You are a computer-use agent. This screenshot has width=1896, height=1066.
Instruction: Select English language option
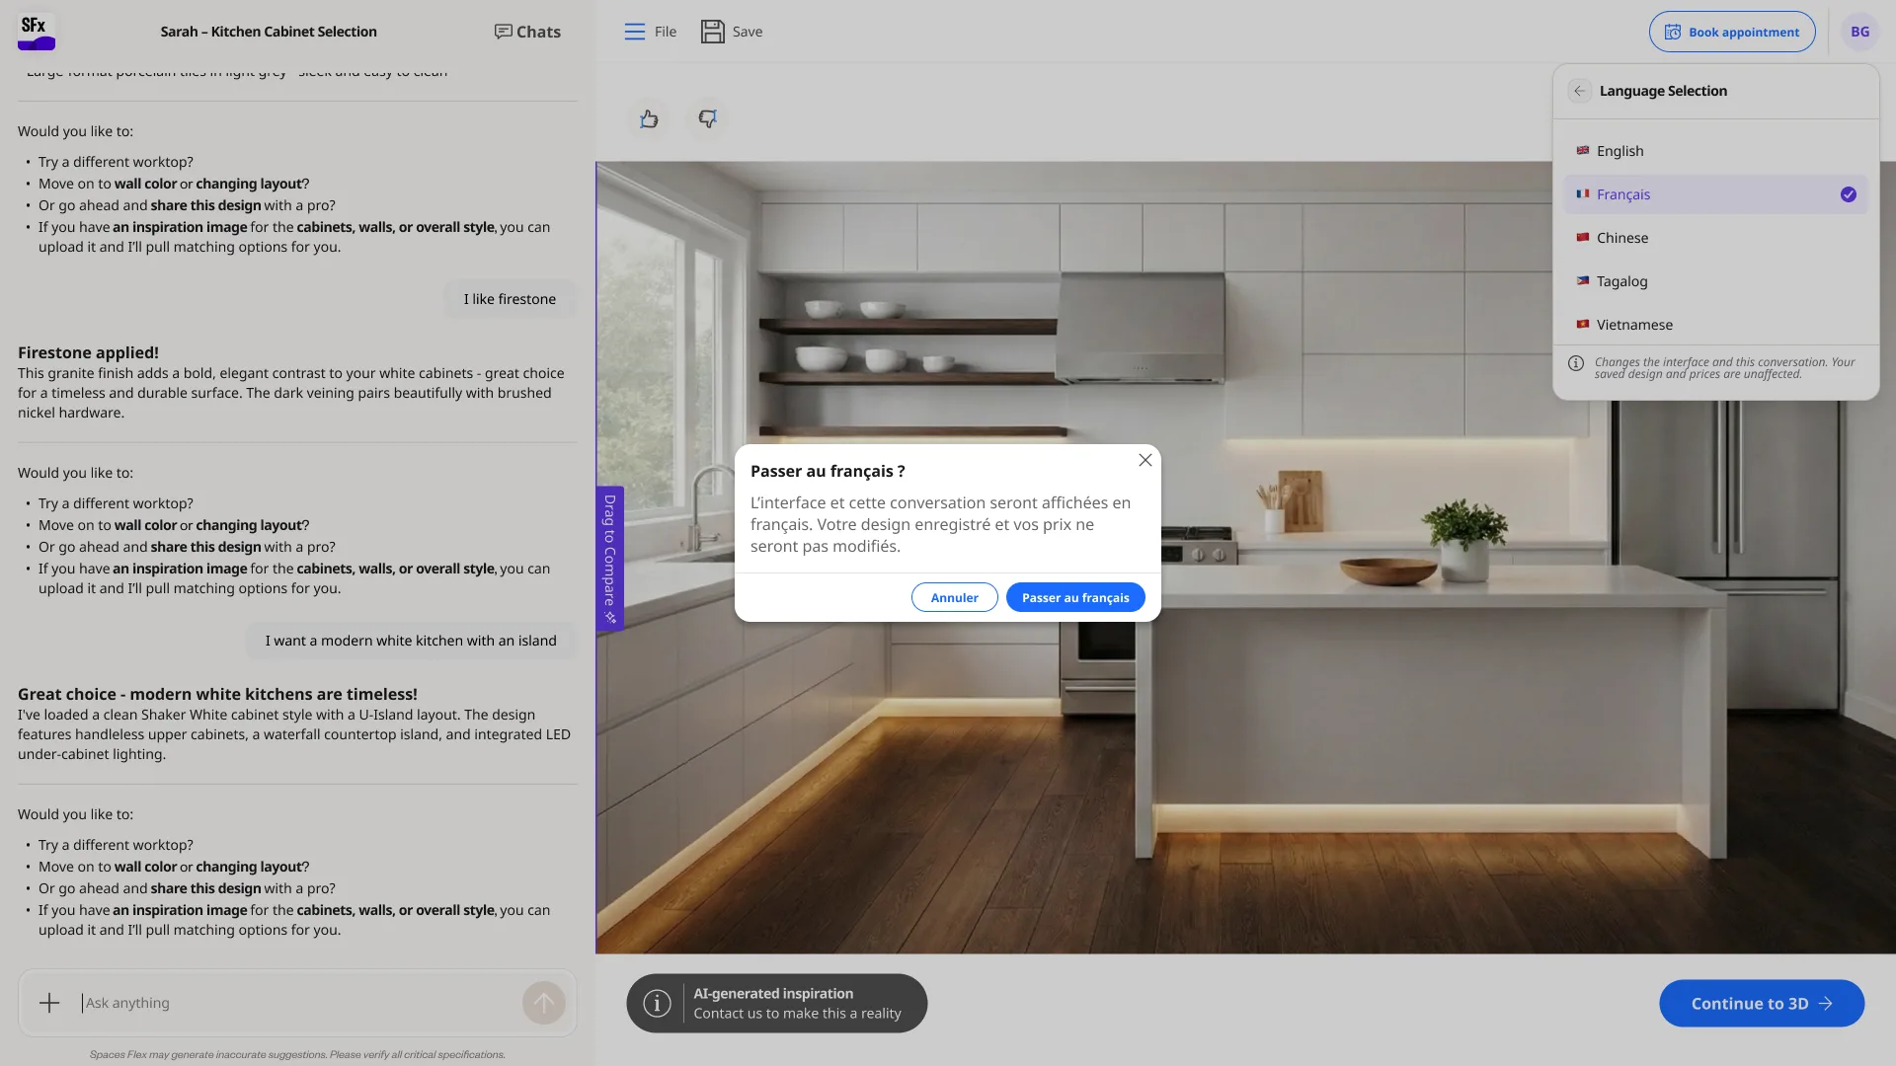pyautogui.click(x=1715, y=151)
